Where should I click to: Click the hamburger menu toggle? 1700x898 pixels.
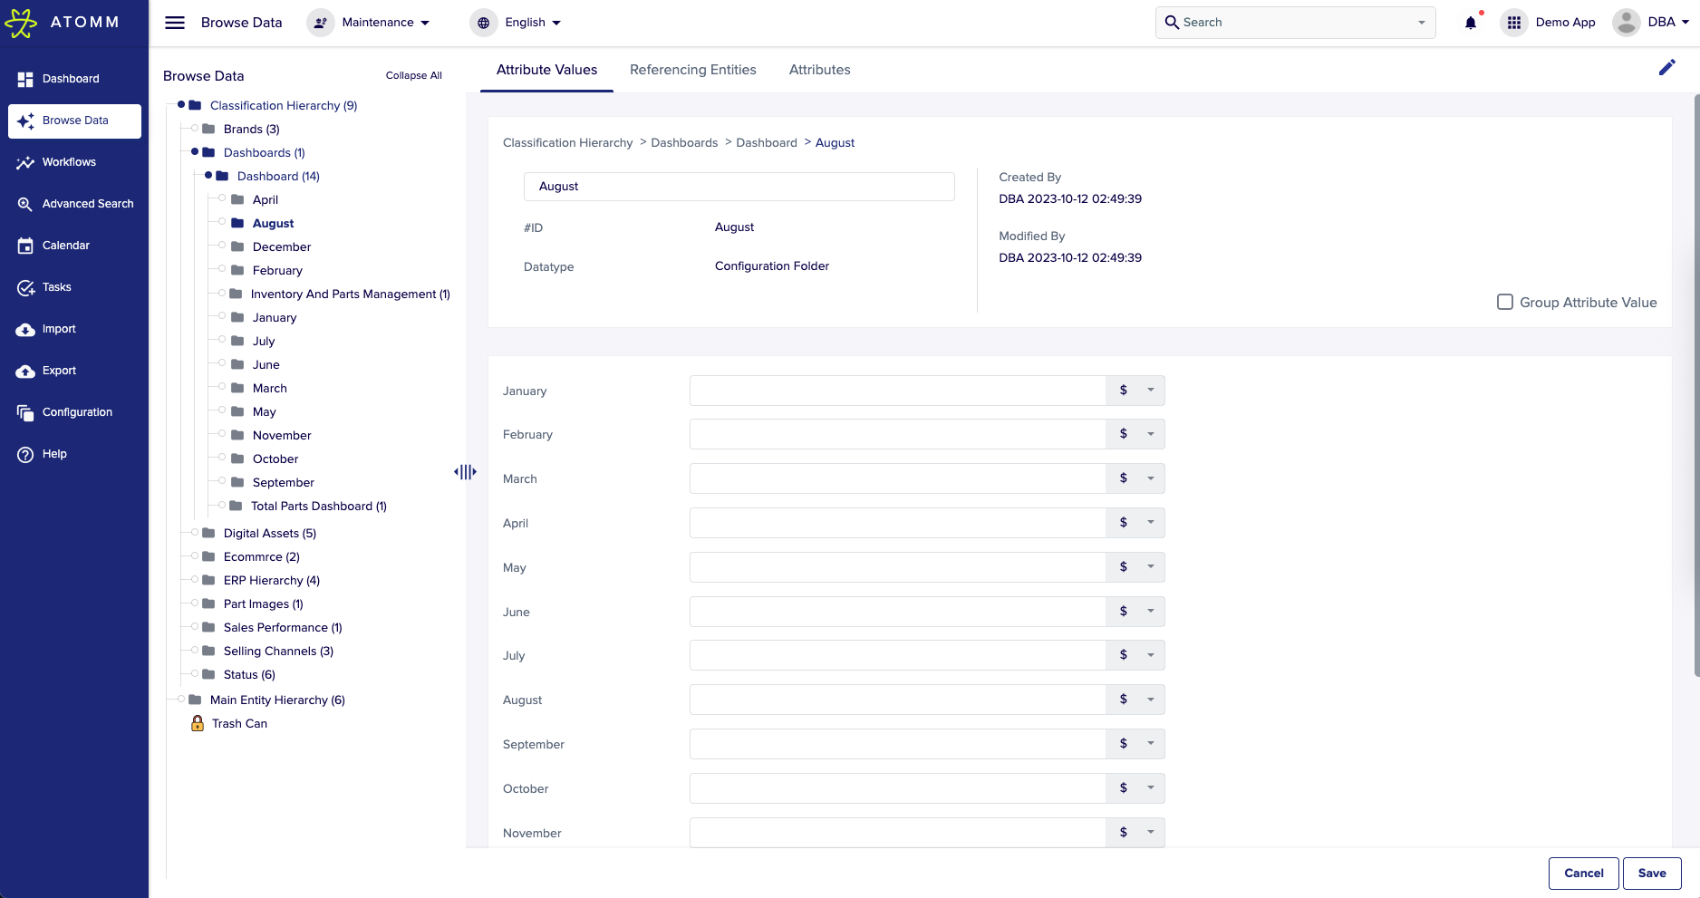pyautogui.click(x=175, y=22)
